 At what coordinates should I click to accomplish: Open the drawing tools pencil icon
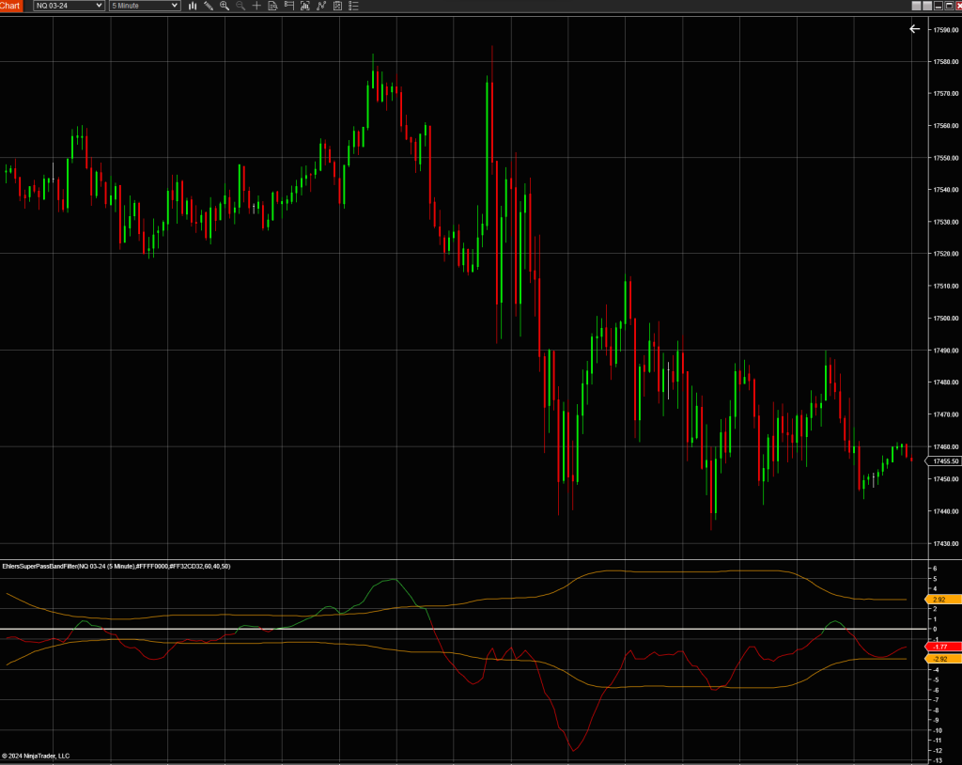coord(208,6)
